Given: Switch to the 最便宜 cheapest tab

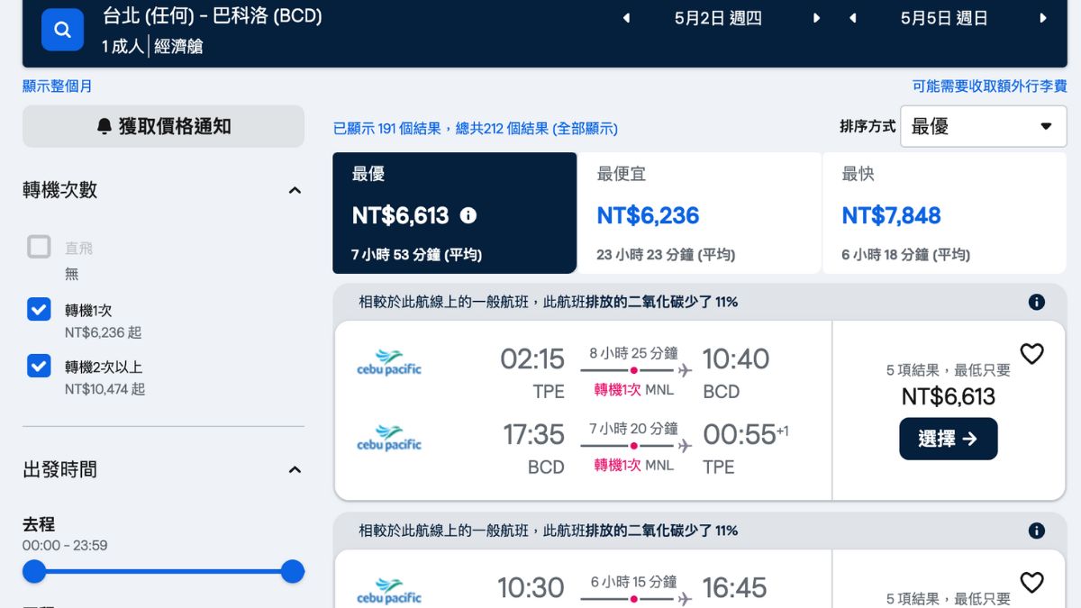Looking at the screenshot, I should click(698, 213).
